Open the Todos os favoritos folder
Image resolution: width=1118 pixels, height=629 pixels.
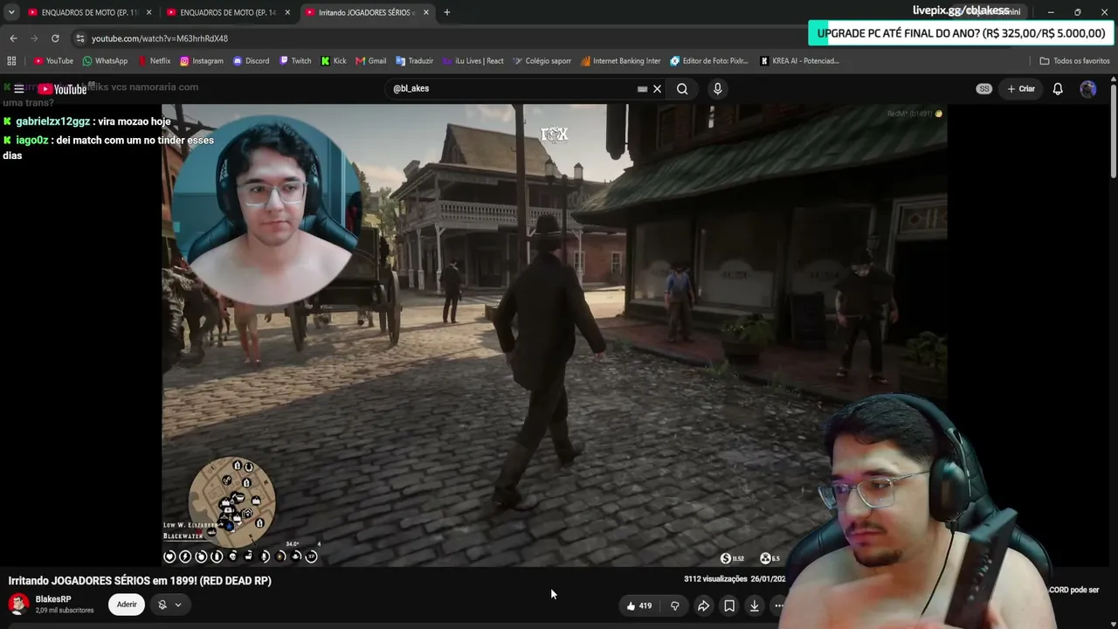click(1074, 61)
